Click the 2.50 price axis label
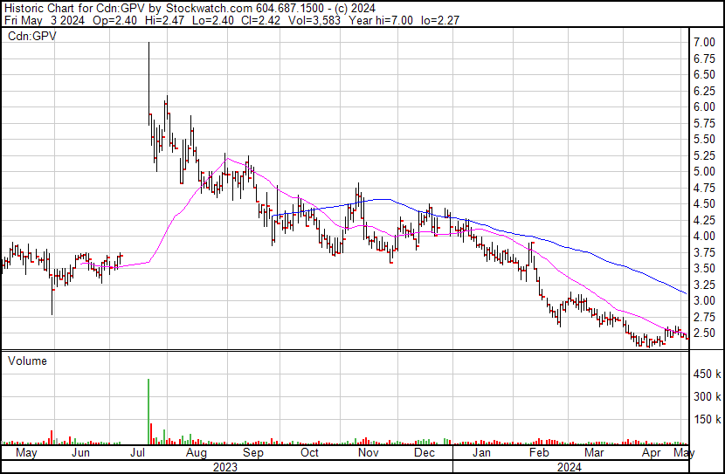725x474 pixels. pos(704,333)
